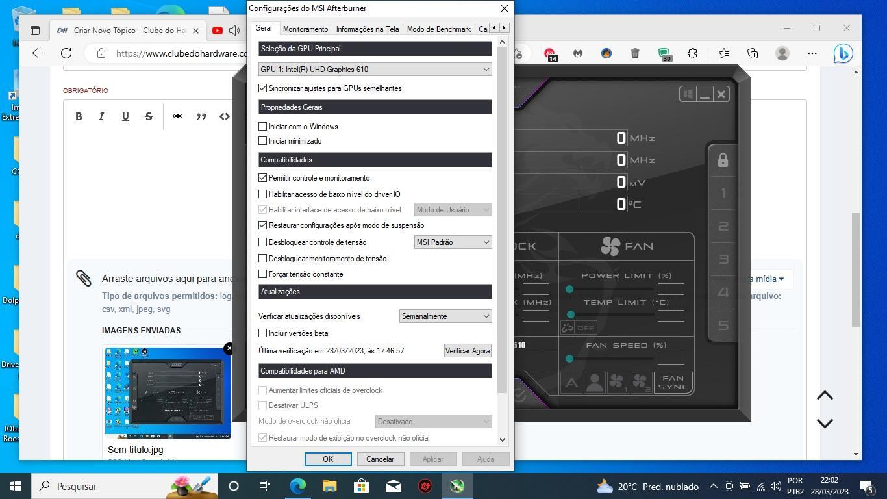
Task: Show hidden system tray icons
Action: coord(713,486)
